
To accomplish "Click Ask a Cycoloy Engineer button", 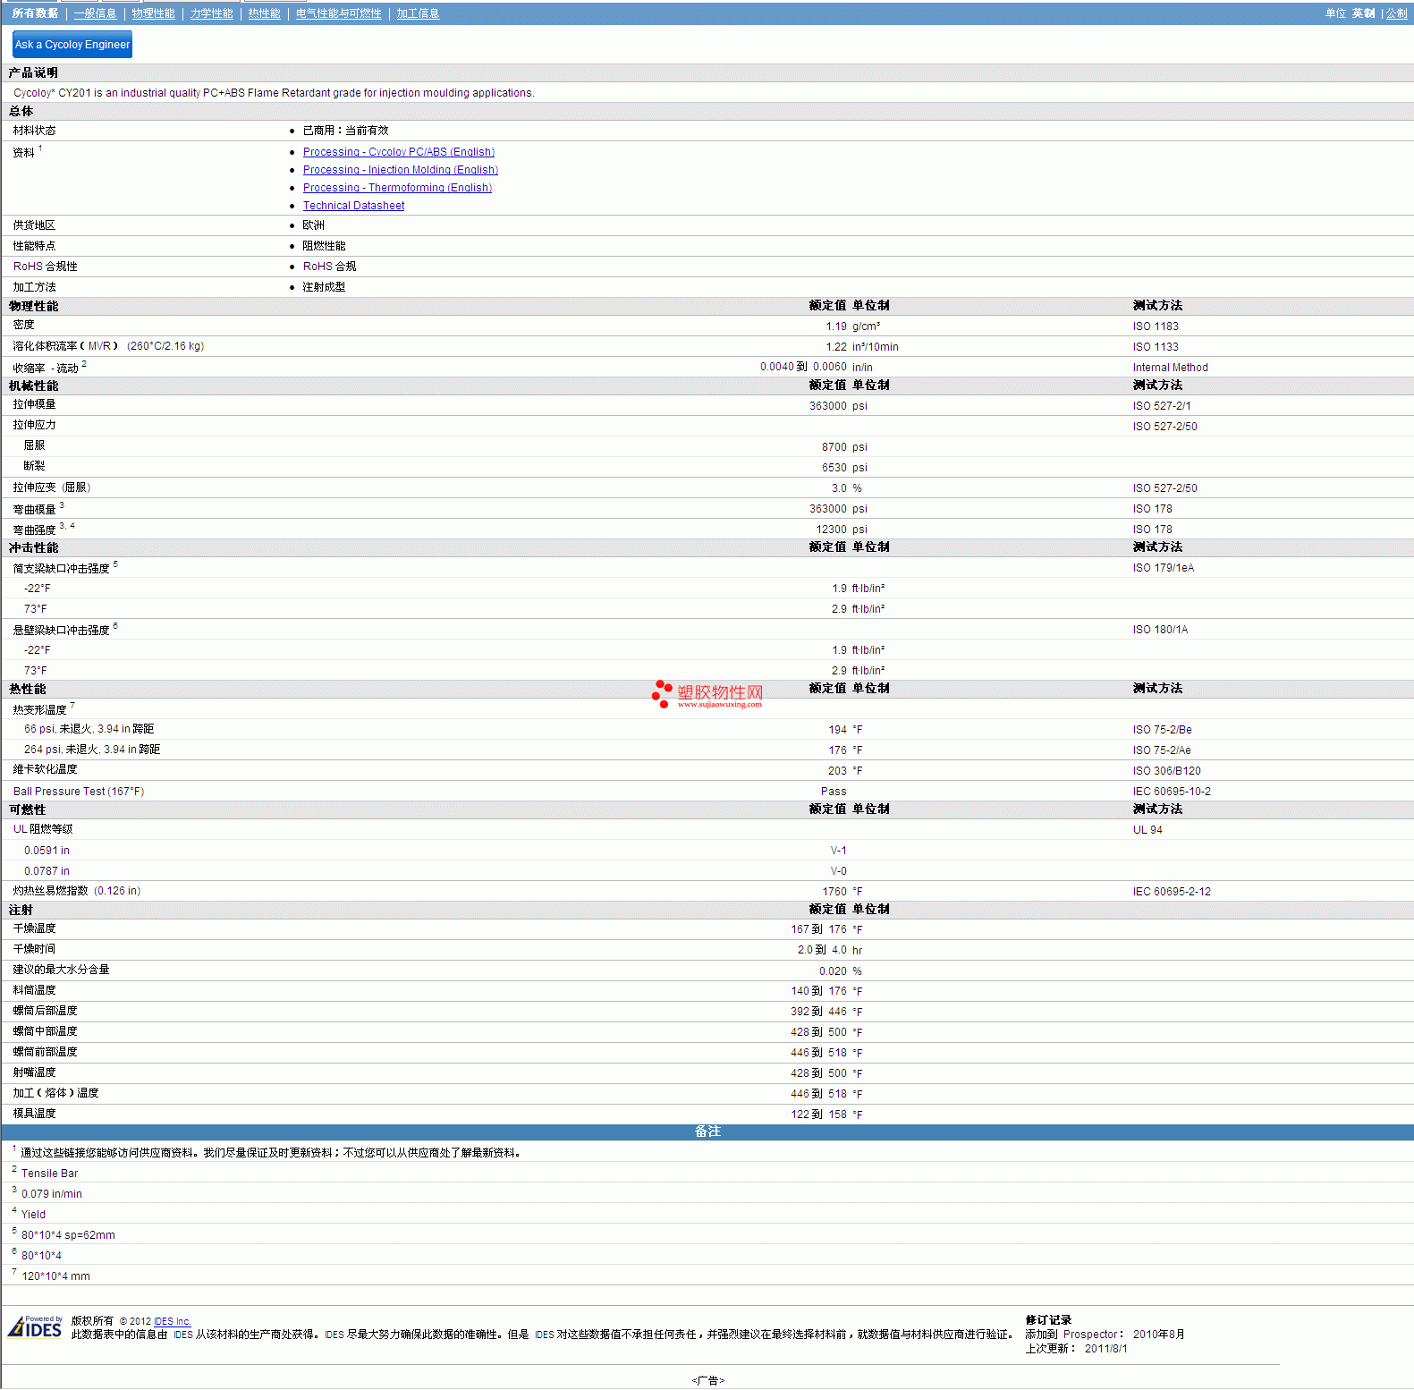I will point(72,44).
